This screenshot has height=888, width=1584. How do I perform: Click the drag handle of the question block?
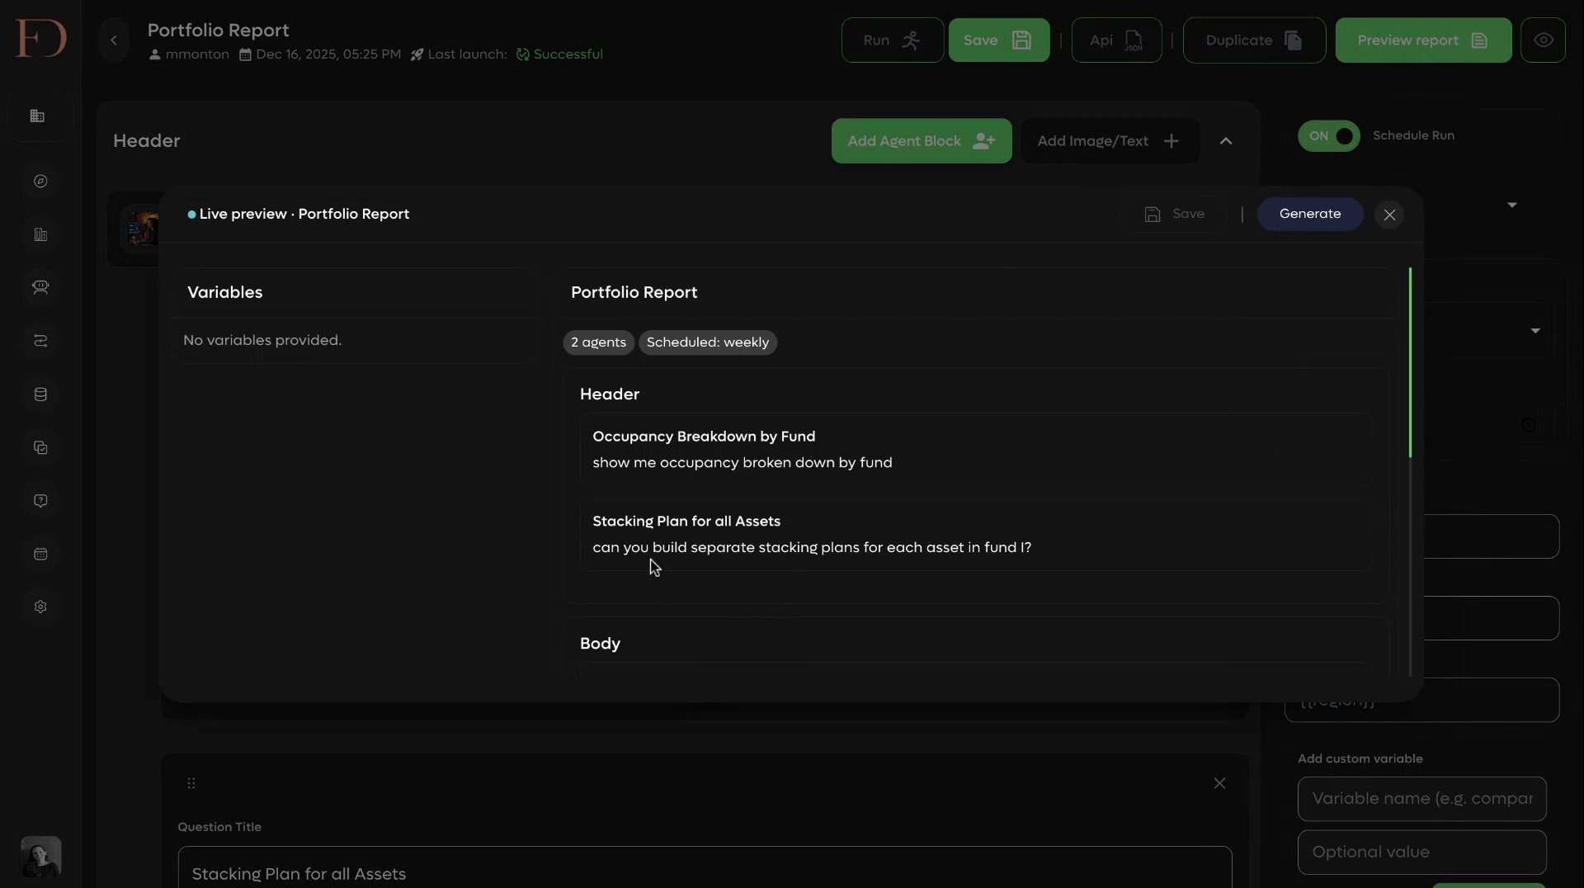(191, 783)
